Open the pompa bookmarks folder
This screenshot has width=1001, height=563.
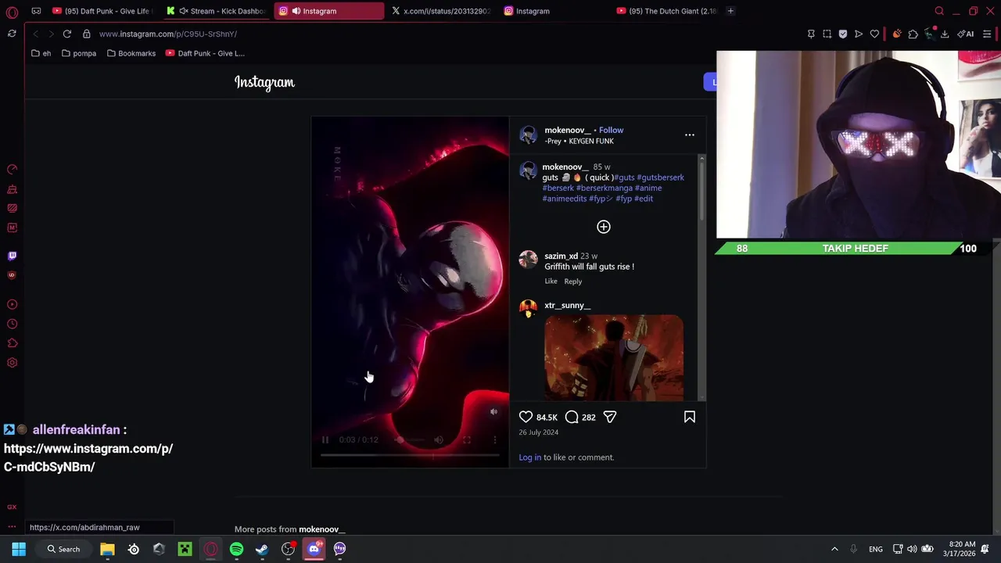click(x=78, y=53)
